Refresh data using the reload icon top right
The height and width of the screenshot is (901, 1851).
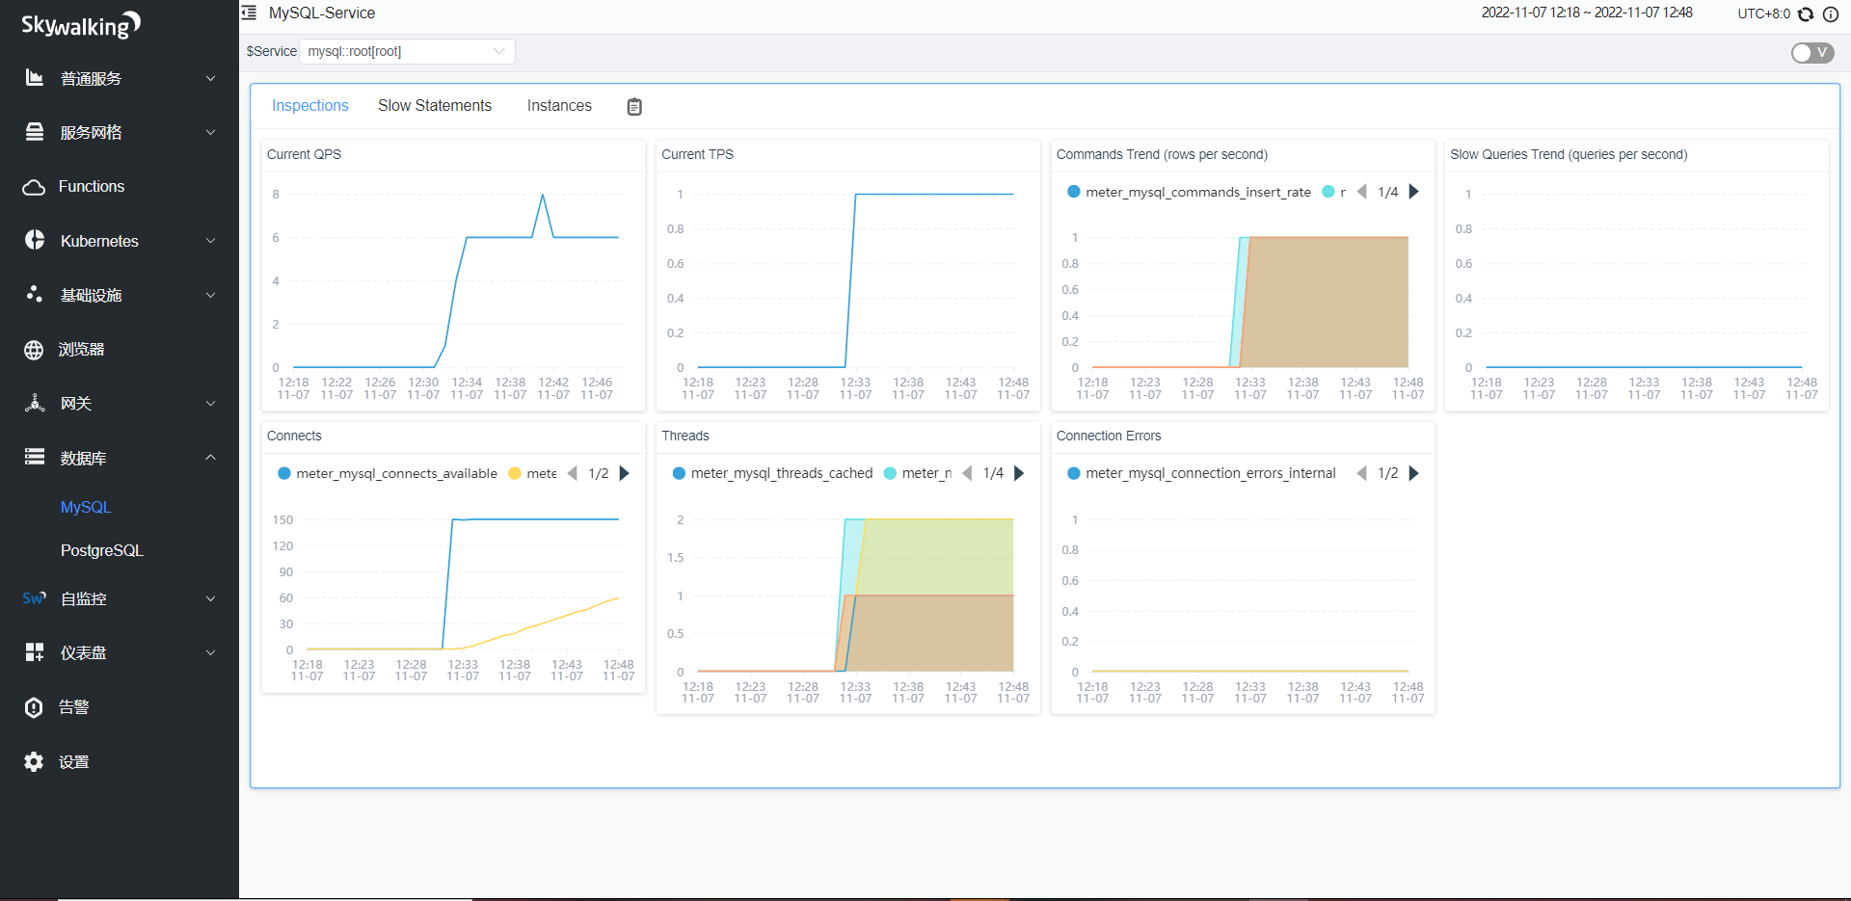coord(1804,13)
